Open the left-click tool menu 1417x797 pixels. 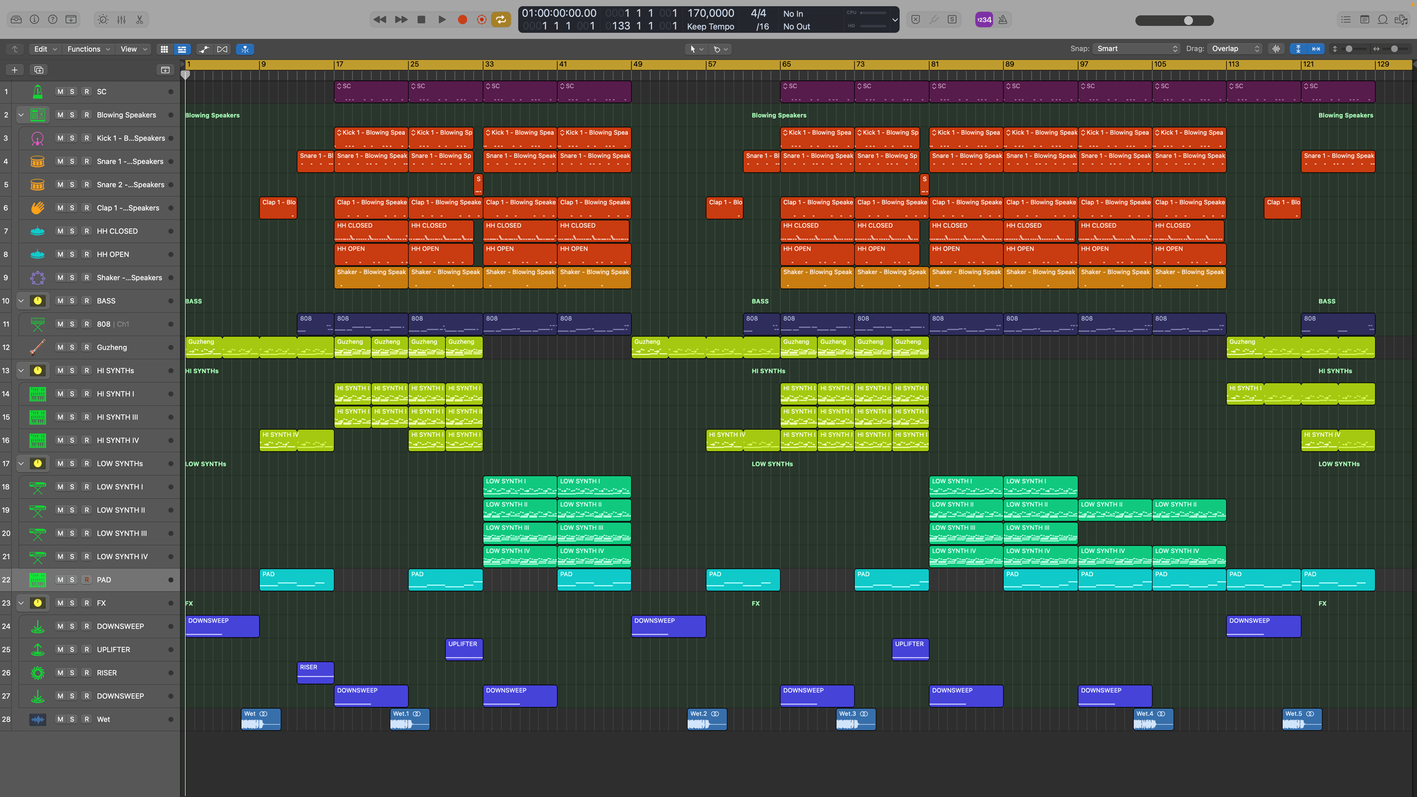pyautogui.click(x=696, y=49)
